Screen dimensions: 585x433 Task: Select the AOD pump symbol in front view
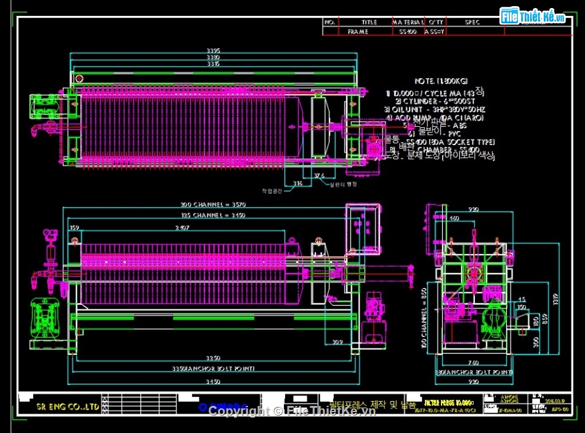(x=46, y=317)
